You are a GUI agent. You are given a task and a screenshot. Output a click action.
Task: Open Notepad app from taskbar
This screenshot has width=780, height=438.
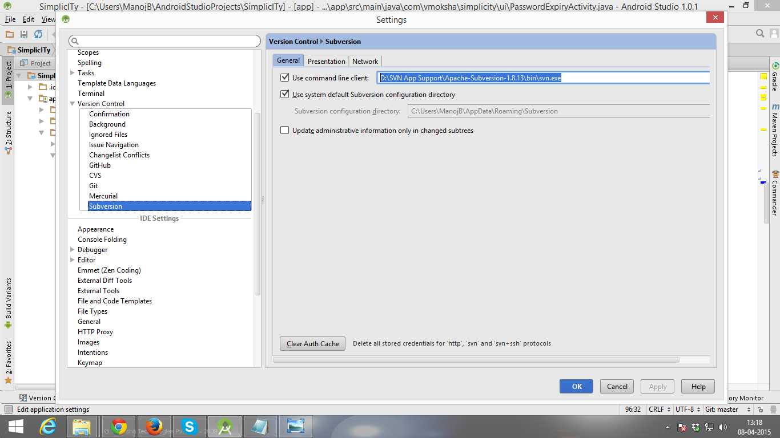pos(260,427)
